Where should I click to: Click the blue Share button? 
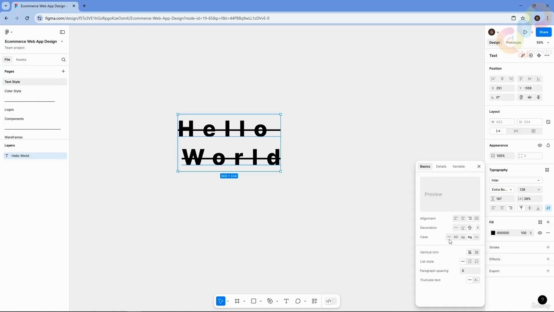(544, 32)
